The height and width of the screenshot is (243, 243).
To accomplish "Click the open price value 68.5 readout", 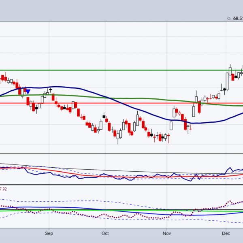I will coord(238,19).
